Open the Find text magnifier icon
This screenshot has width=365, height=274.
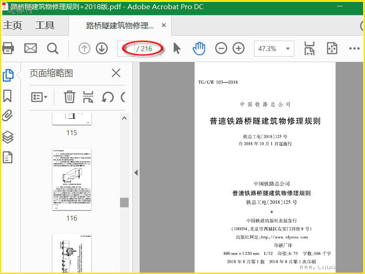tap(52, 48)
